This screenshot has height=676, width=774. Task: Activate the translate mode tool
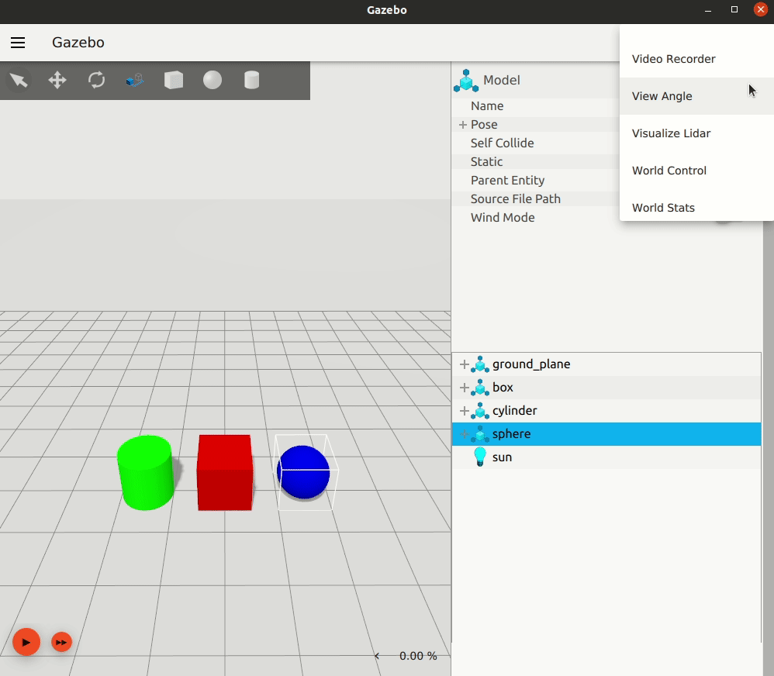pyautogui.click(x=57, y=80)
